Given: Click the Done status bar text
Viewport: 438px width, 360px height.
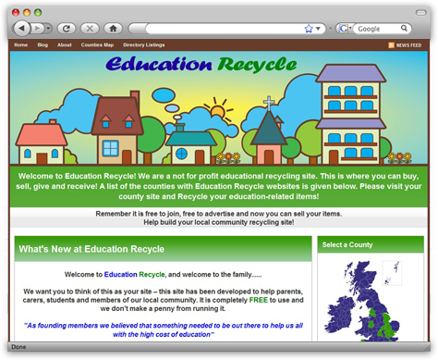Looking at the screenshot, I should (18, 347).
